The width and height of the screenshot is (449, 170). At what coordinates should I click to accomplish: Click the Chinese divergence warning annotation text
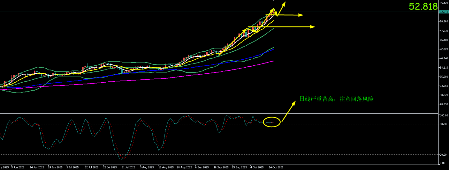click(336, 99)
